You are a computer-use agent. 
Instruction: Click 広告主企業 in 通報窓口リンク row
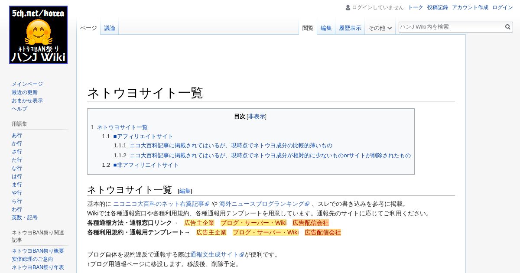click(199, 223)
